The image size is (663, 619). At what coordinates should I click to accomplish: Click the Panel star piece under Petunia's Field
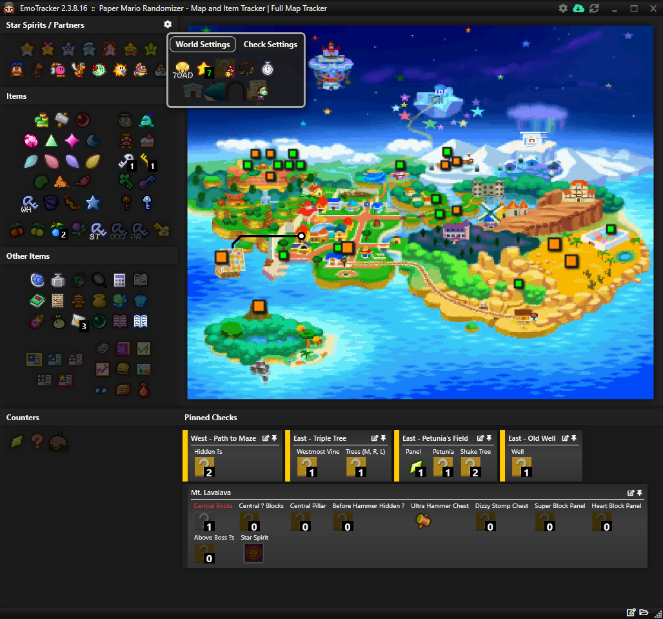pyautogui.click(x=417, y=467)
